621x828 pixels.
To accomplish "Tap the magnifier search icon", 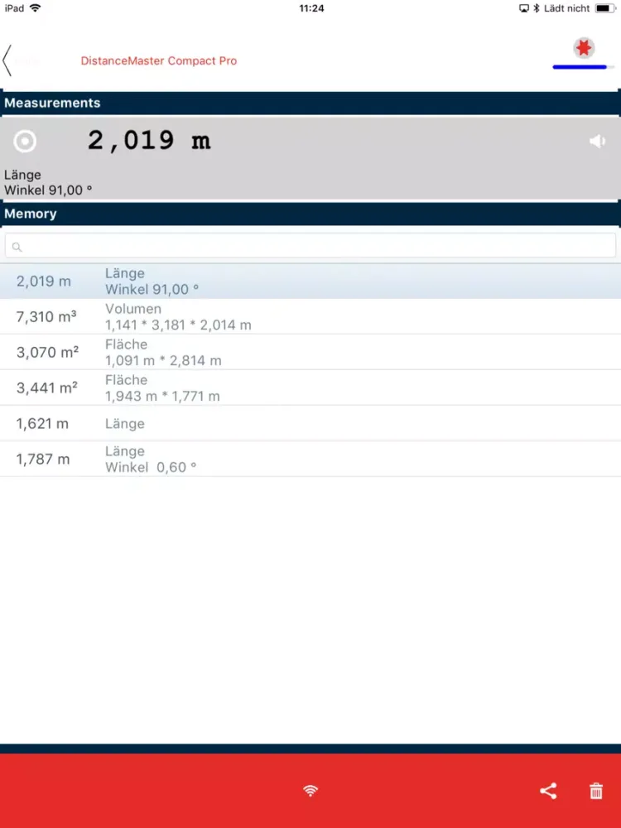I will pos(17,247).
